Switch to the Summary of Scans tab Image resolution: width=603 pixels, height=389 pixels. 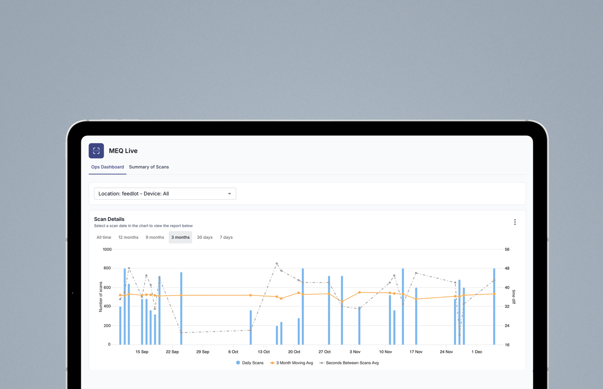point(149,167)
